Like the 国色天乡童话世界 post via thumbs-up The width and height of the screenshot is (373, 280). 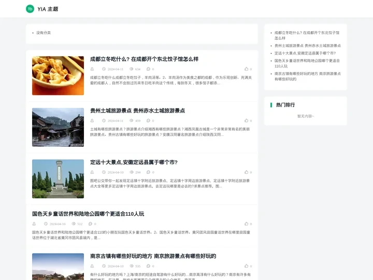(x=246, y=223)
